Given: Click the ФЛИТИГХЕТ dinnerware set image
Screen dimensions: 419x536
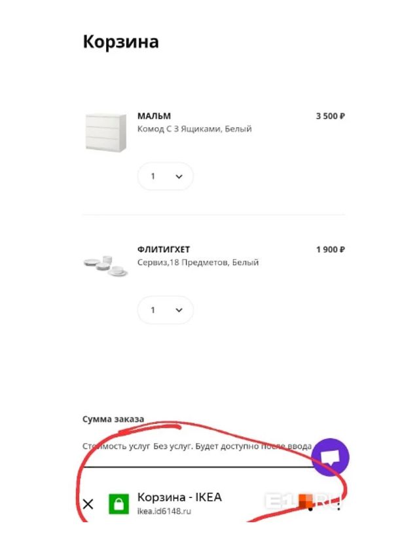Looking at the screenshot, I should pos(105,264).
